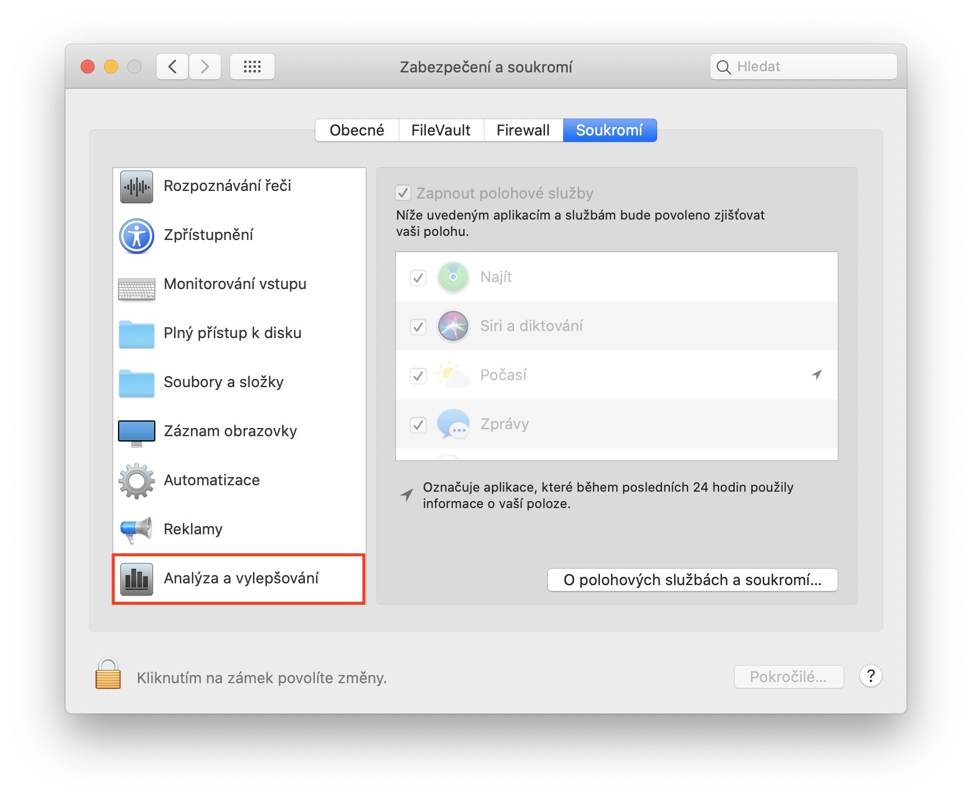Toggle the Zprávy location checkbox
Image resolution: width=972 pixels, height=800 pixels.
coord(418,425)
